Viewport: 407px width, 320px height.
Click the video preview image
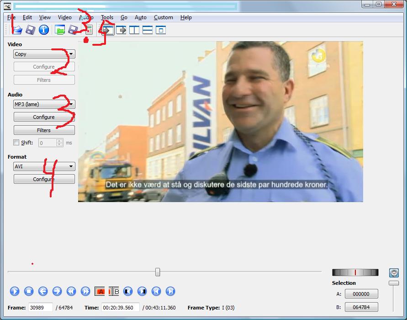coord(221,122)
